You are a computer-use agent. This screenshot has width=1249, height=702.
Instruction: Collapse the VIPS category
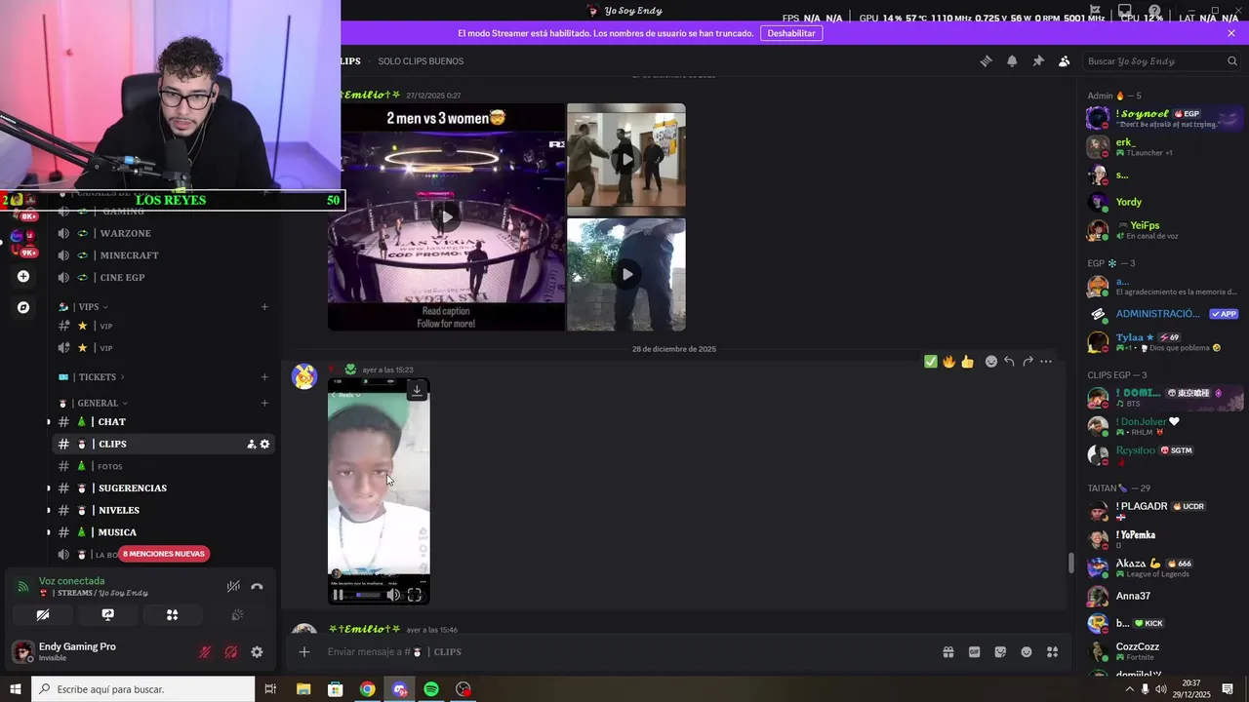pyautogui.click(x=88, y=306)
